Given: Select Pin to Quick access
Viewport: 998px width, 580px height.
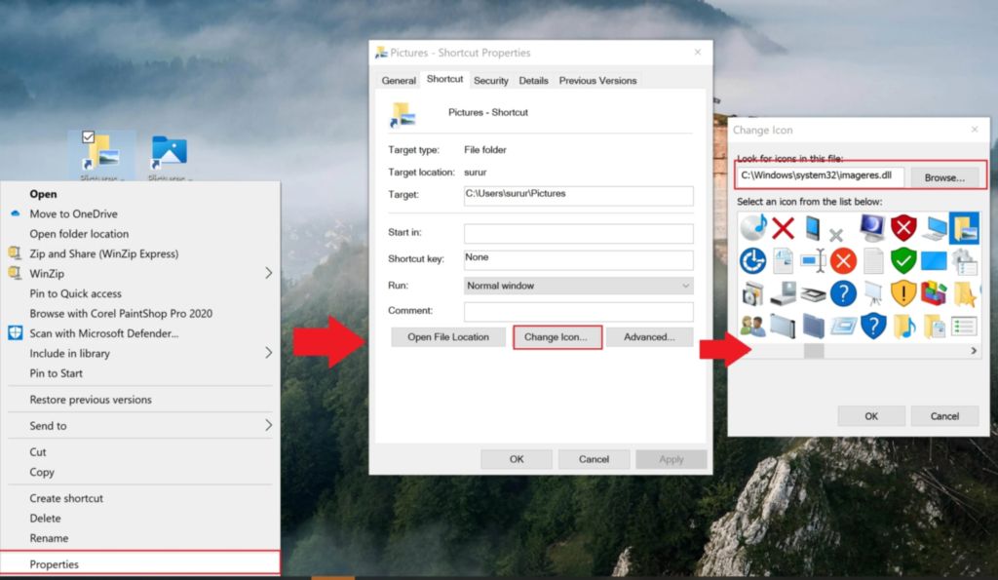Looking at the screenshot, I should pos(75,293).
